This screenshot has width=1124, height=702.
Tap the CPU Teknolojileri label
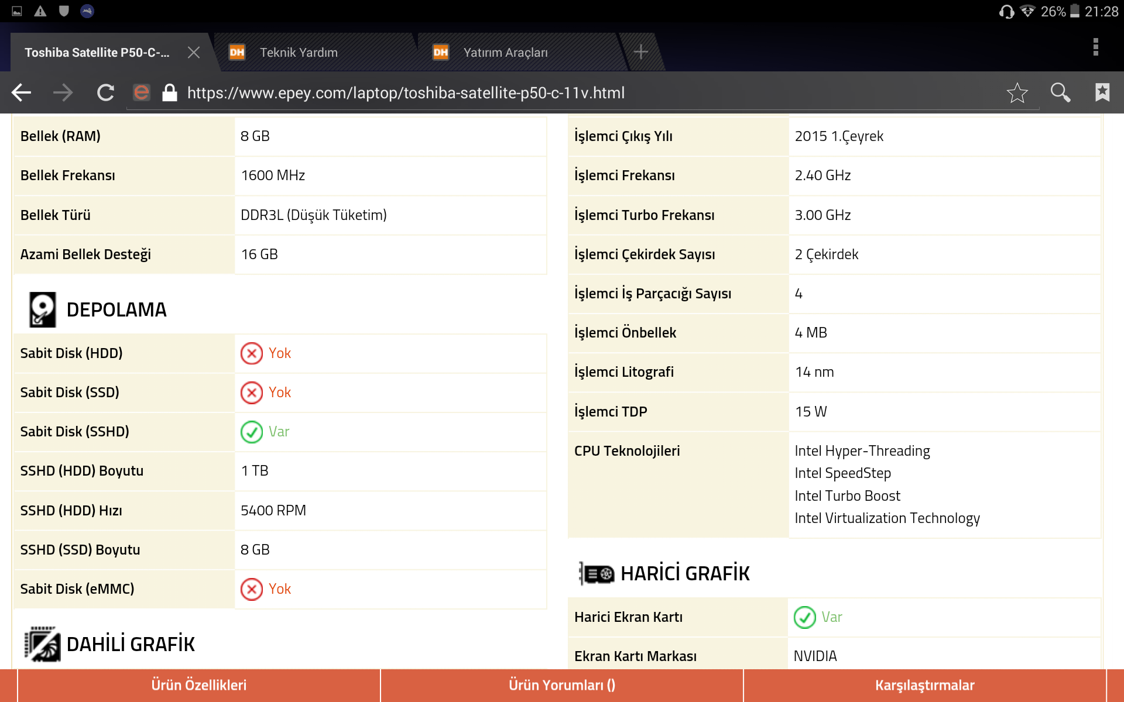(627, 451)
